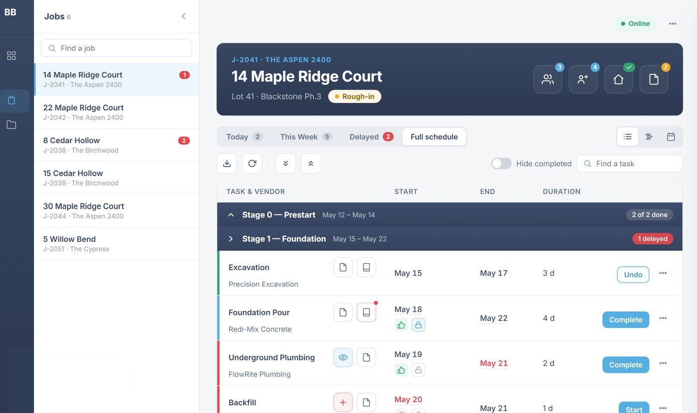Image resolution: width=697 pixels, height=413 pixels.
Task: Toggle thumbs-up on Underground Plumbing start date
Action: [x=401, y=370]
